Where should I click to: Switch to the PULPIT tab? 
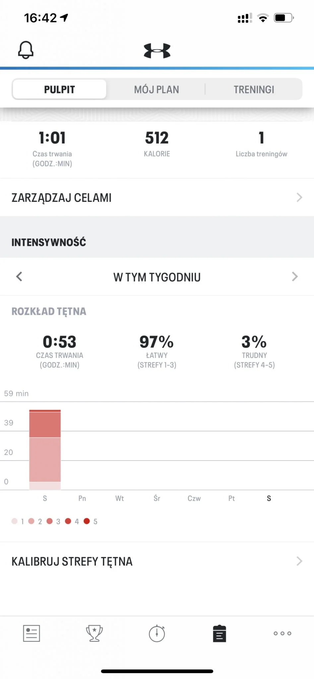[60, 89]
